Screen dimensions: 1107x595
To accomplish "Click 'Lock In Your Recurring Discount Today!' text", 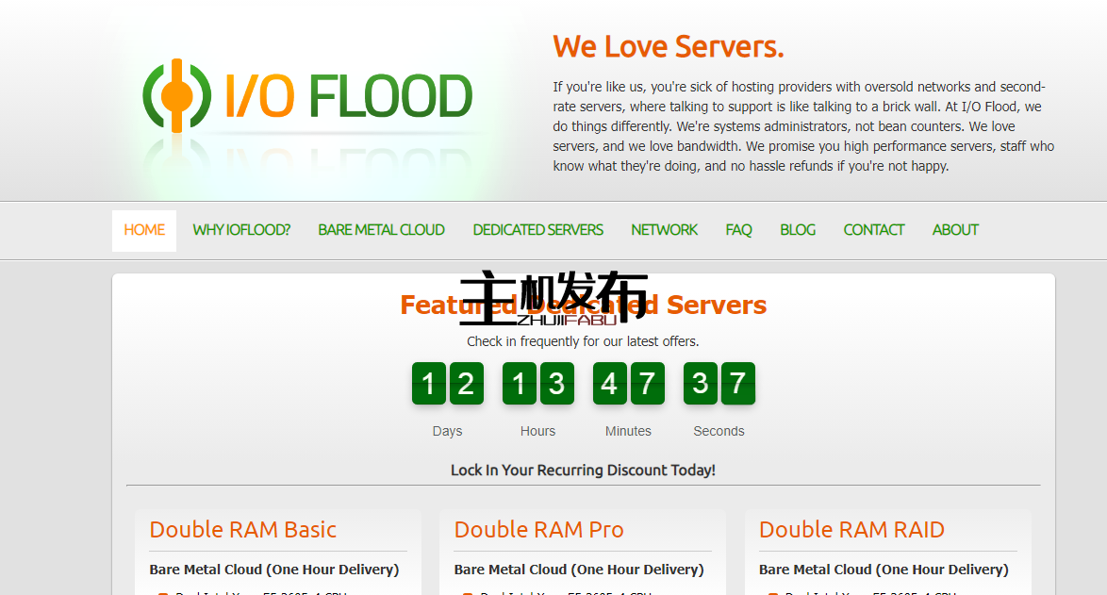I will [583, 470].
